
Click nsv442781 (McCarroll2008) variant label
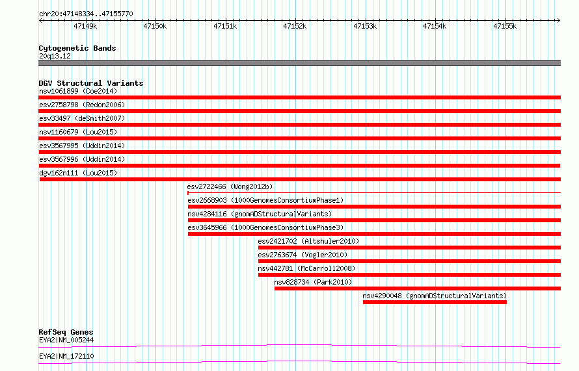click(x=306, y=268)
